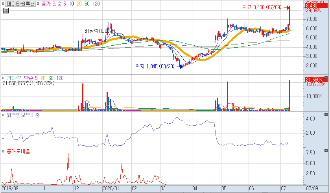Click the 10,000K volume axis label
The height and width of the screenshot is (193, 330).
coord(314,96)
